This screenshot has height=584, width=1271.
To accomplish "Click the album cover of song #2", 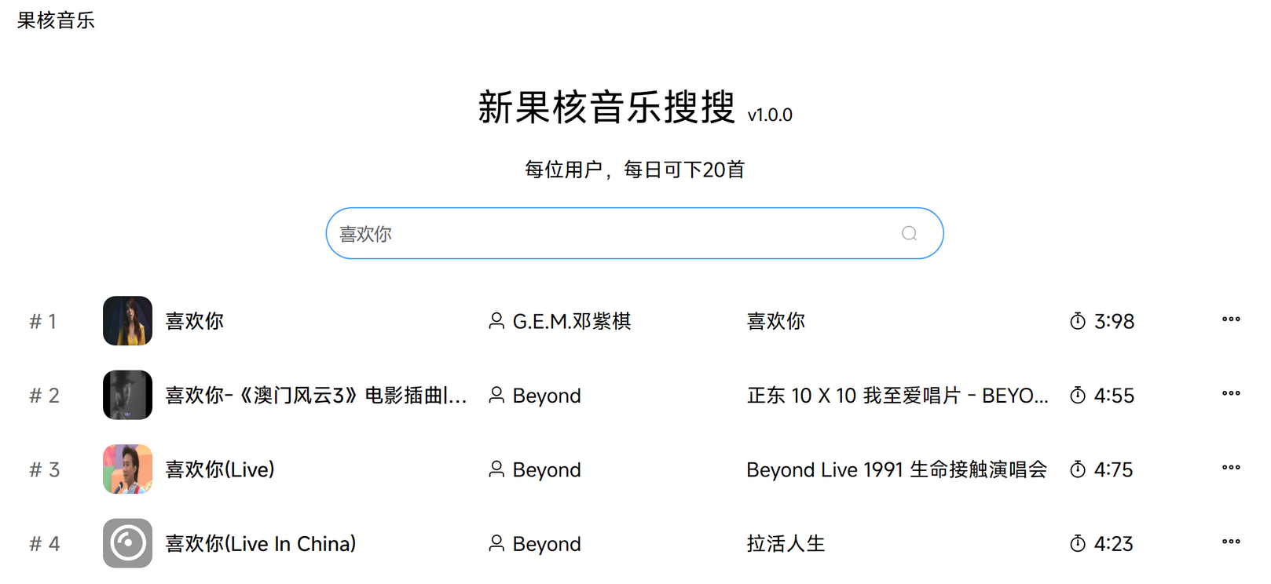I will (x=127, y=395).
